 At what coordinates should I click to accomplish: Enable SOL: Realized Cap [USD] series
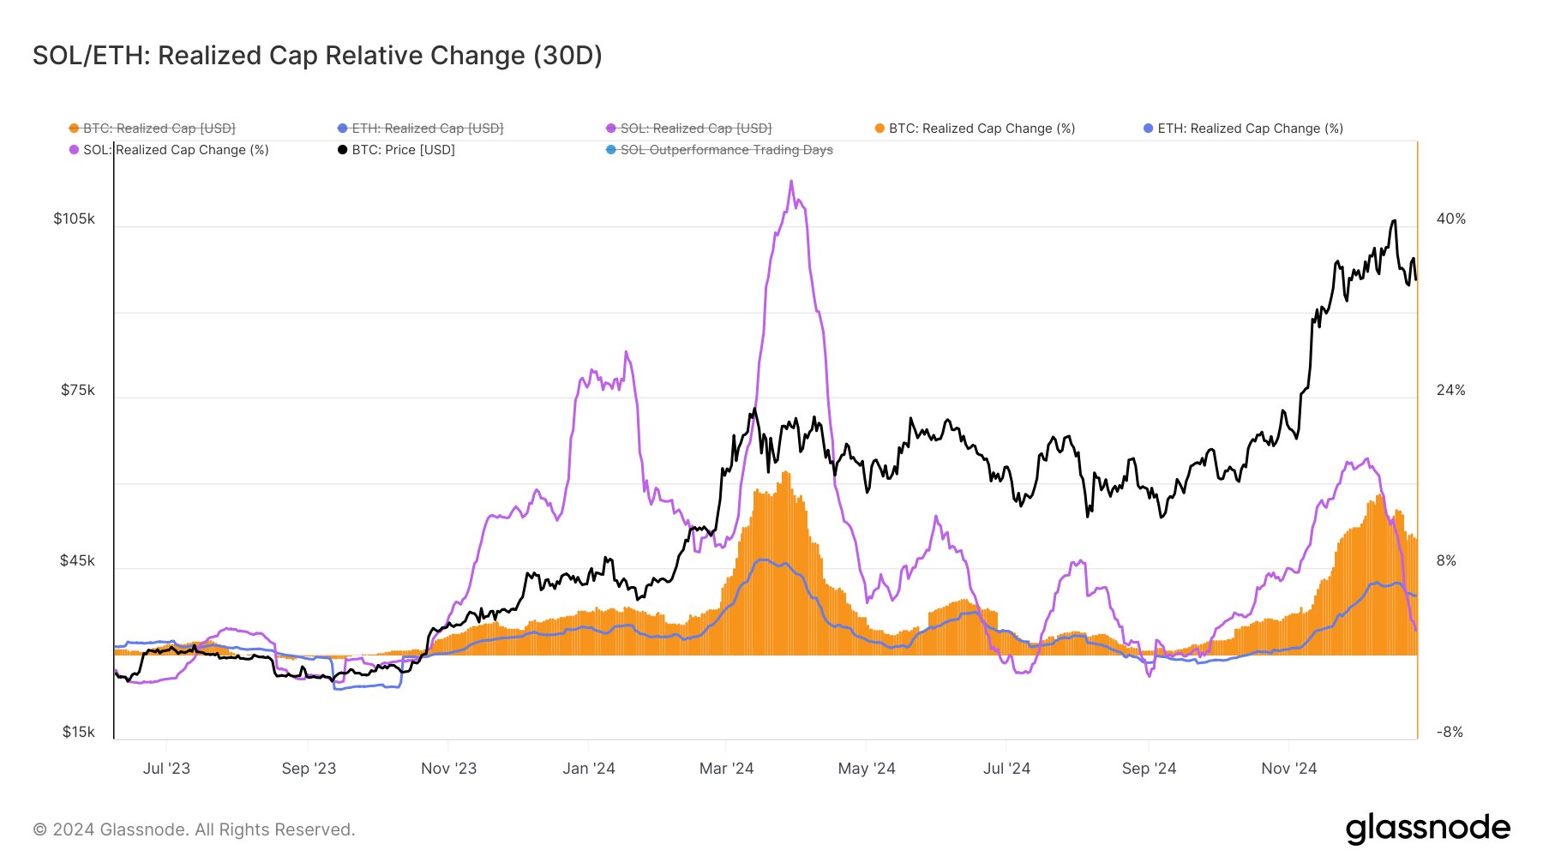[688, 129]
